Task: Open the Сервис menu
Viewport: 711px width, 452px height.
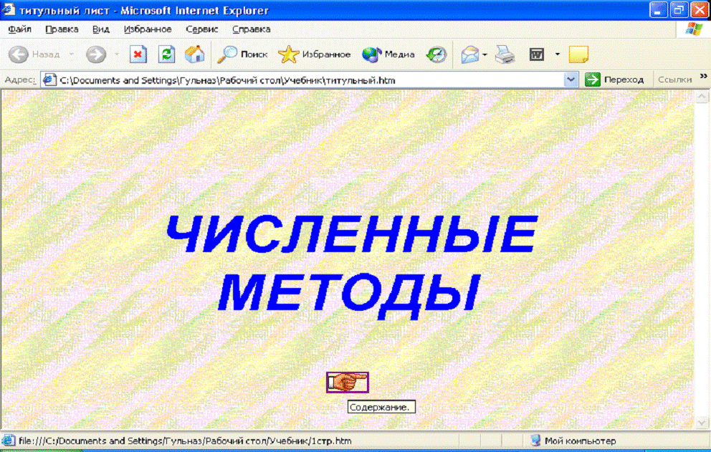Action: pos(202,29)
